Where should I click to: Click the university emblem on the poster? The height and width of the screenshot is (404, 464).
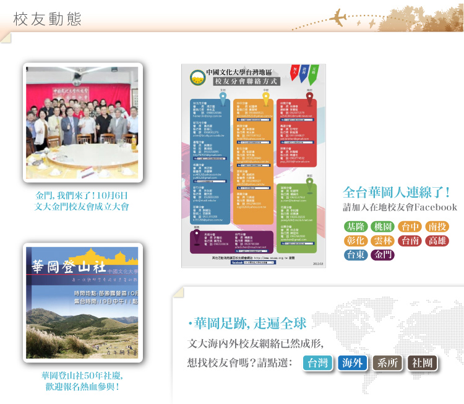pyautogui.click(x=198, y=77)
